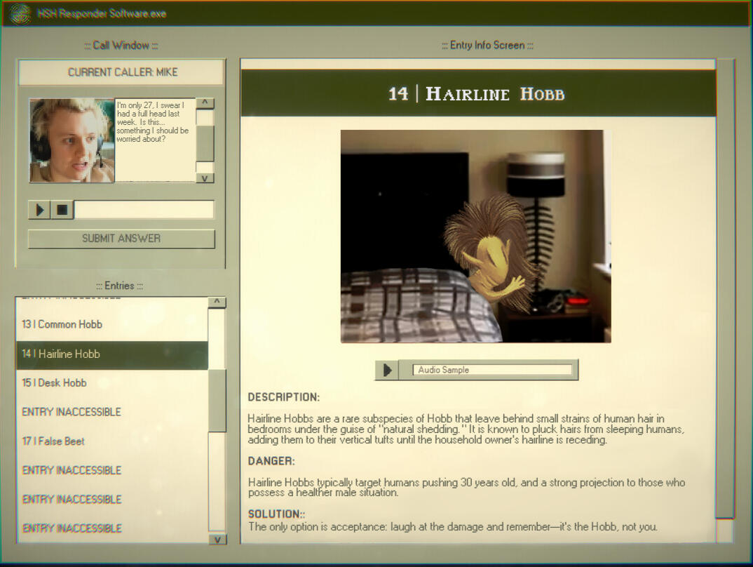Click the HSH Responder logo in the titlebar
753x567 pixels.
pos(18,13)
